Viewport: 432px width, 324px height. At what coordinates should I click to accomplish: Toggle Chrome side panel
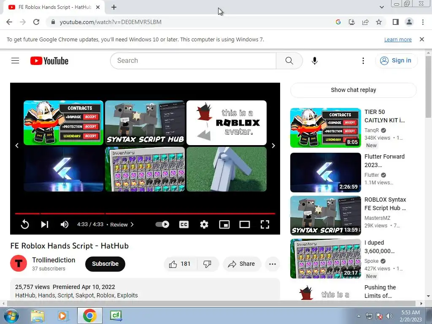396,22
